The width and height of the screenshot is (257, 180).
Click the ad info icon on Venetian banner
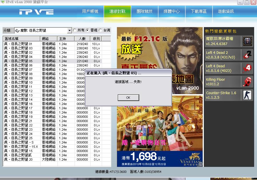pos(200,164)
